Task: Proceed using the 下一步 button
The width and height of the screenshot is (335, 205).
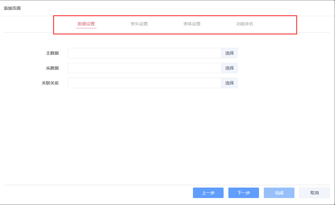Action: click(x=244, y=193)
